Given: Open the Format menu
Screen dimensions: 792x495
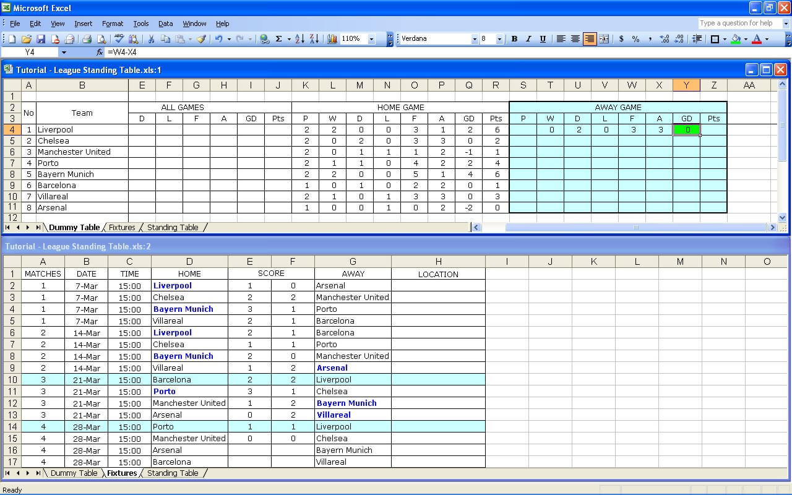Looking at the screenshot, I should coord(113,24).
